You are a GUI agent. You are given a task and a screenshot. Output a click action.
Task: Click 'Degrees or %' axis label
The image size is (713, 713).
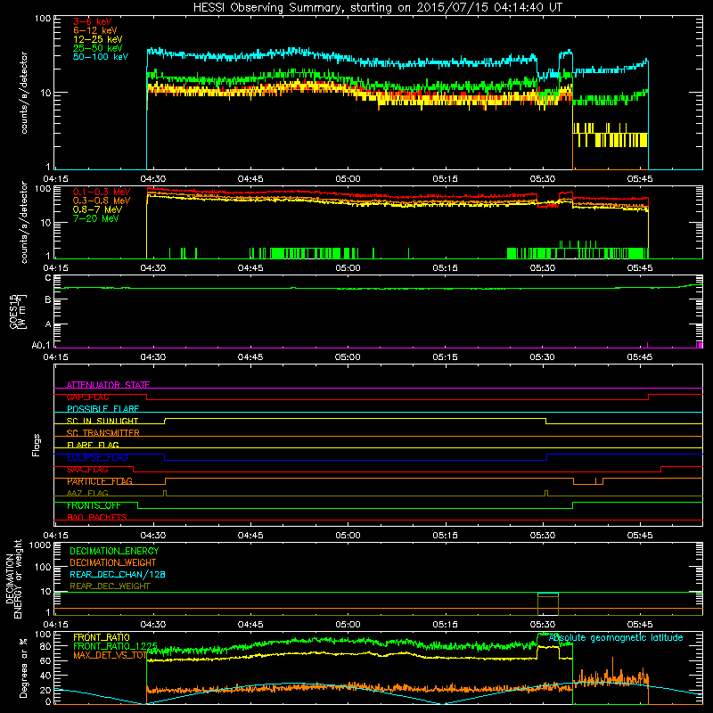point(23,668)
